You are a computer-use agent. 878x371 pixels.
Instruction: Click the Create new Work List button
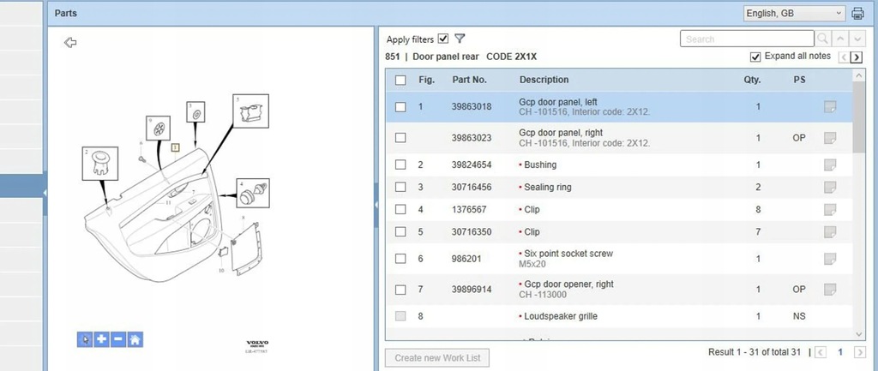pyautogui.click(x=437, y=357)
